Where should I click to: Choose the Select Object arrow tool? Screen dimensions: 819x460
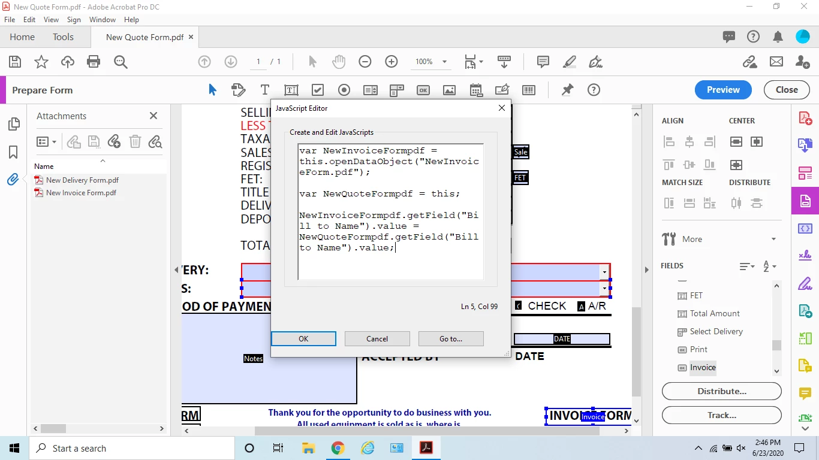point(212,90)
